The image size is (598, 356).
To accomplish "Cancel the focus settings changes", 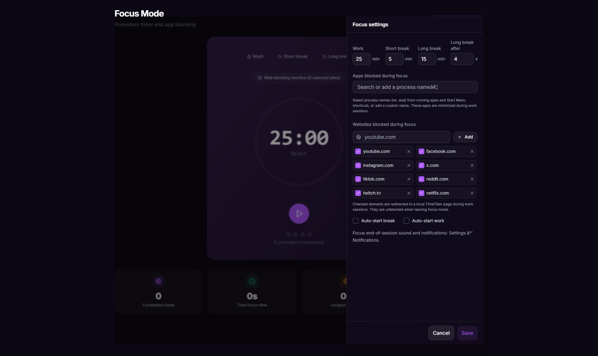I will [x=441, y=333].
